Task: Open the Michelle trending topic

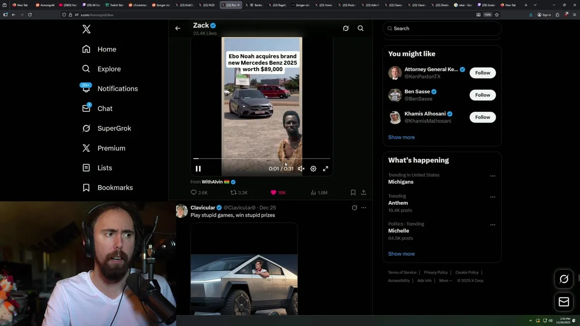Action: click(398, 231)
